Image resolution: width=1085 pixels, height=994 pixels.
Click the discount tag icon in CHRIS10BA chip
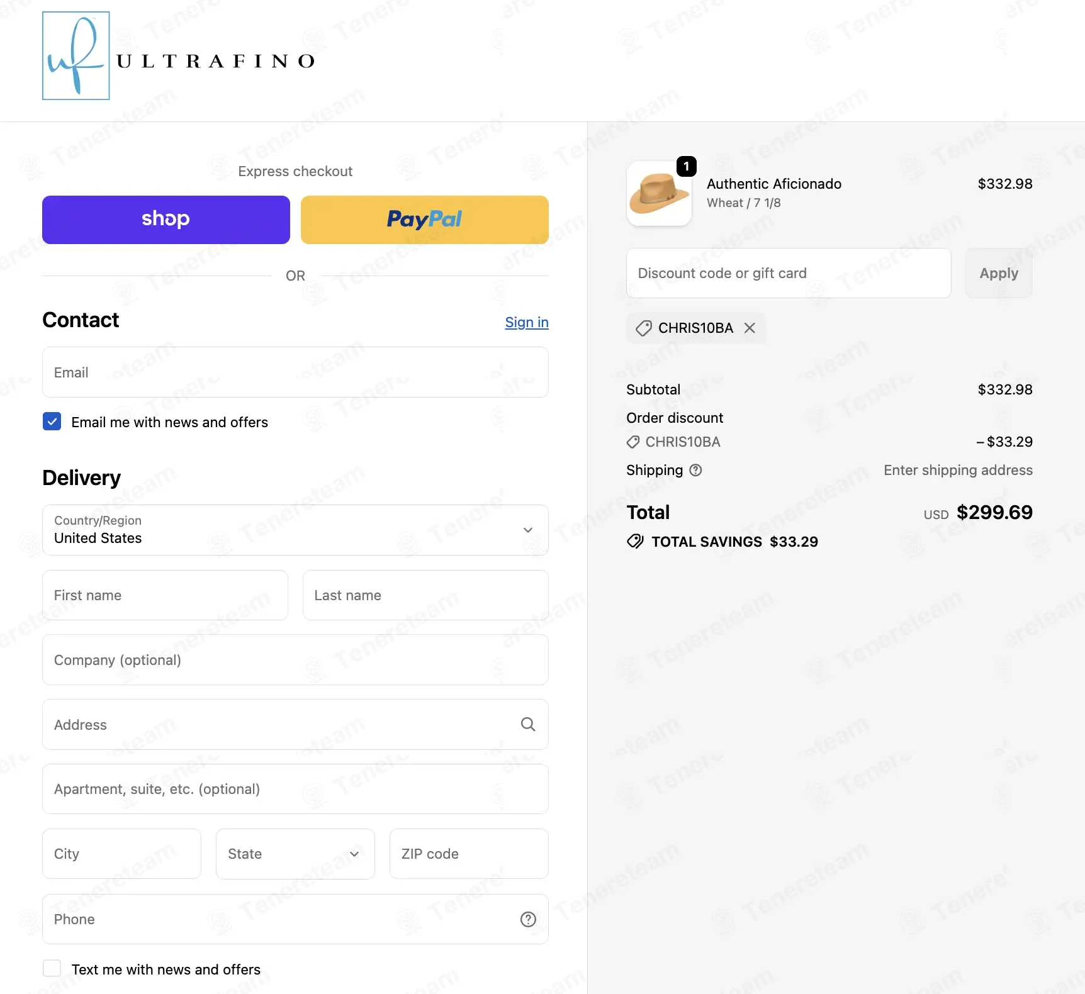643,328
